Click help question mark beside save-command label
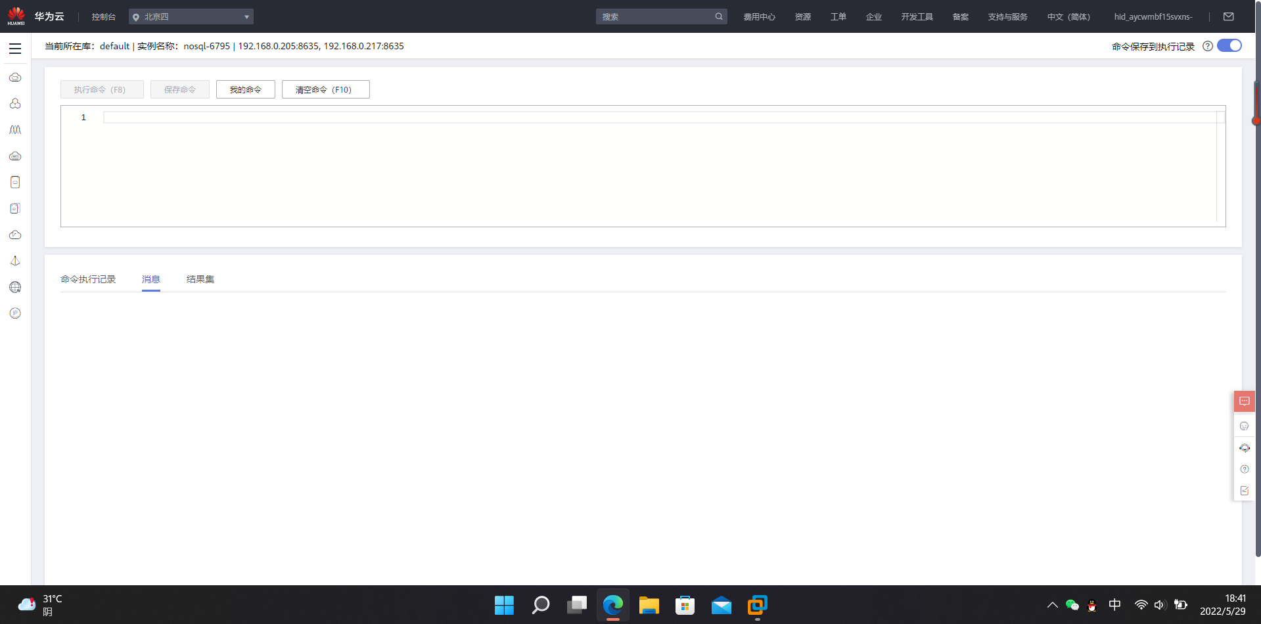This screenshot has width=1261, height=624. (x=1208, y=46)
